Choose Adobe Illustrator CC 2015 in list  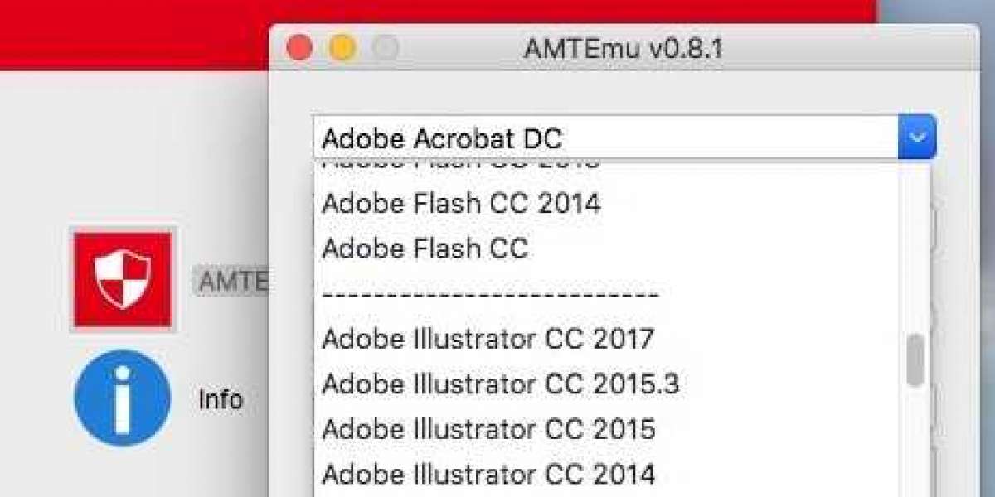click(488, 429)
